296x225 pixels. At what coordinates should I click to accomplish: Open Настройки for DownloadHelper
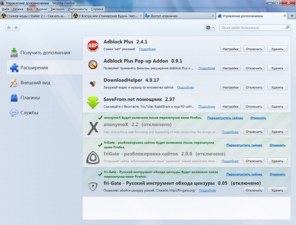point(230,87)
